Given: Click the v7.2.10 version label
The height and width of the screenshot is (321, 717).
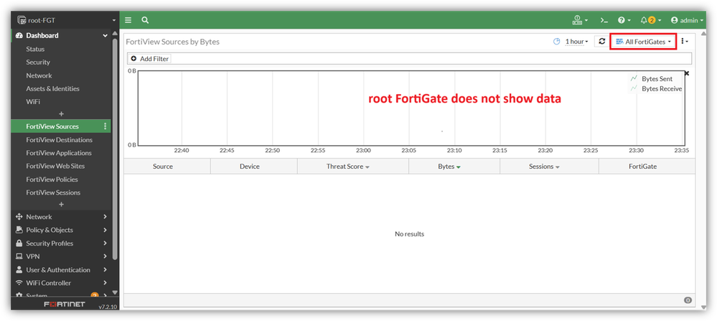Looking at the screenshot, I should coord(108,307).
